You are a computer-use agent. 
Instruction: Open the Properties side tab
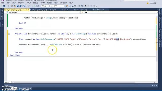click(x=160, y=12)
